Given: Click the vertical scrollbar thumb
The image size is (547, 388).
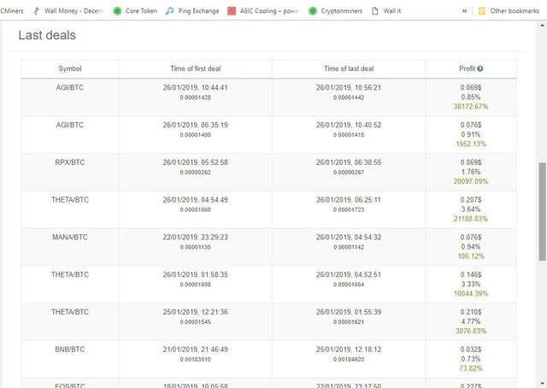Looking at the screenshot, I should click(542, 211).
